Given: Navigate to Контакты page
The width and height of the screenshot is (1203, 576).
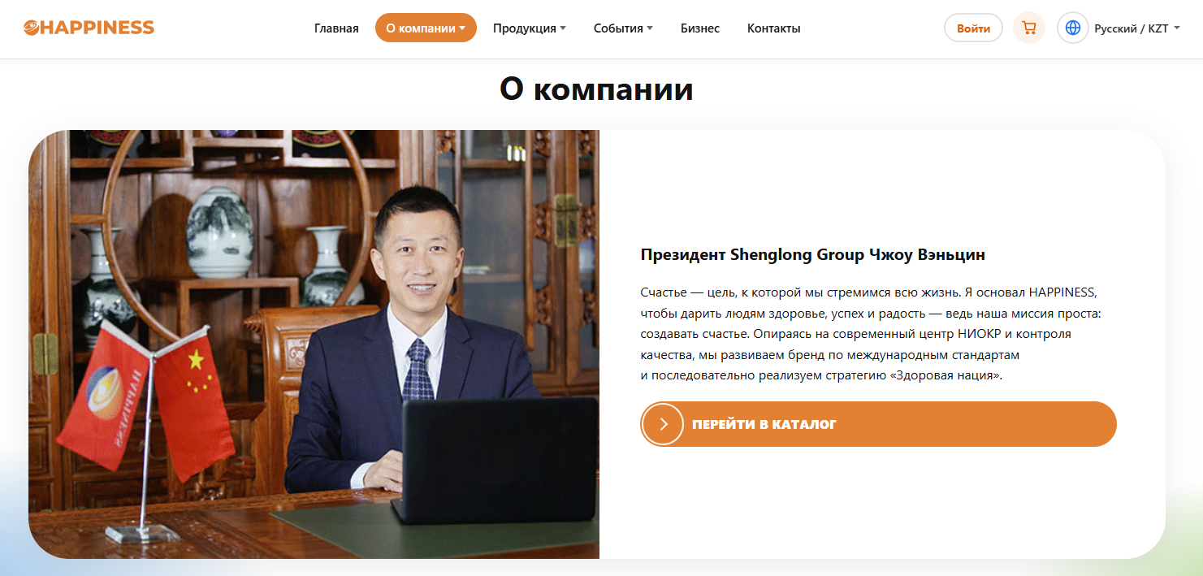Looking at the screenshot, I should coord(774,28).
